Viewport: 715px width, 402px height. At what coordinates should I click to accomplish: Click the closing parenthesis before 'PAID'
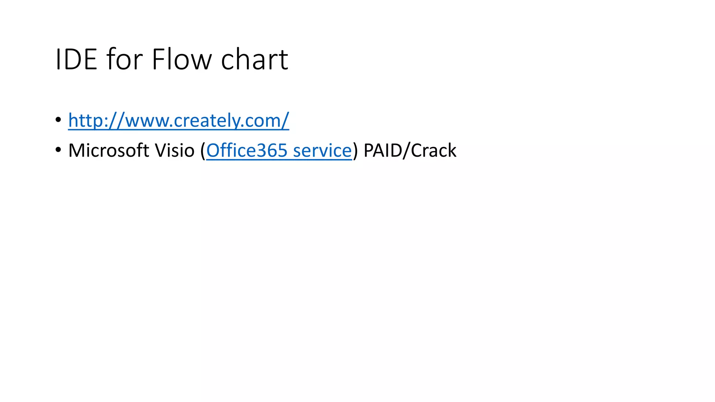(355, 150)
